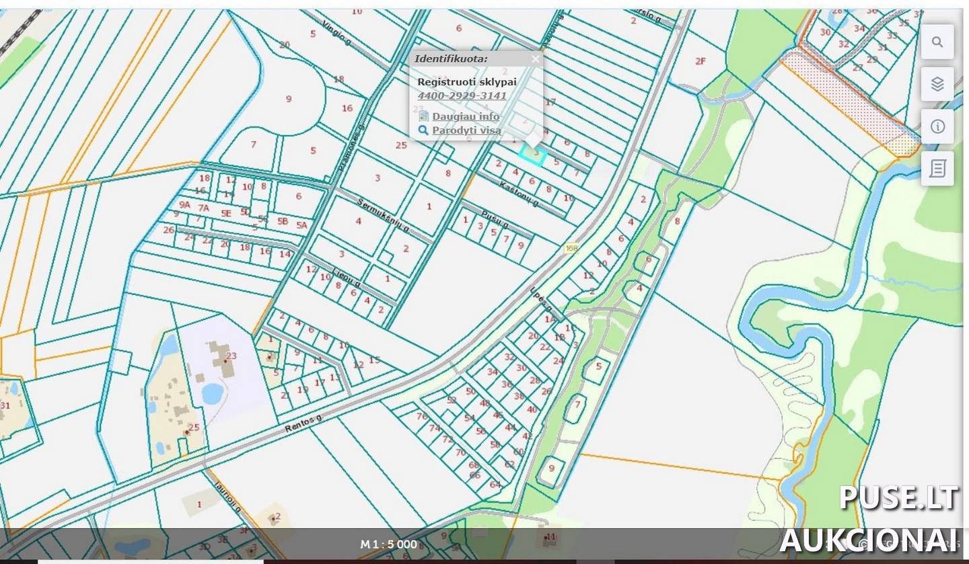This screenshot has width=969, height=564.
Task: Select the parcel numbered 44
Action: 510,428
